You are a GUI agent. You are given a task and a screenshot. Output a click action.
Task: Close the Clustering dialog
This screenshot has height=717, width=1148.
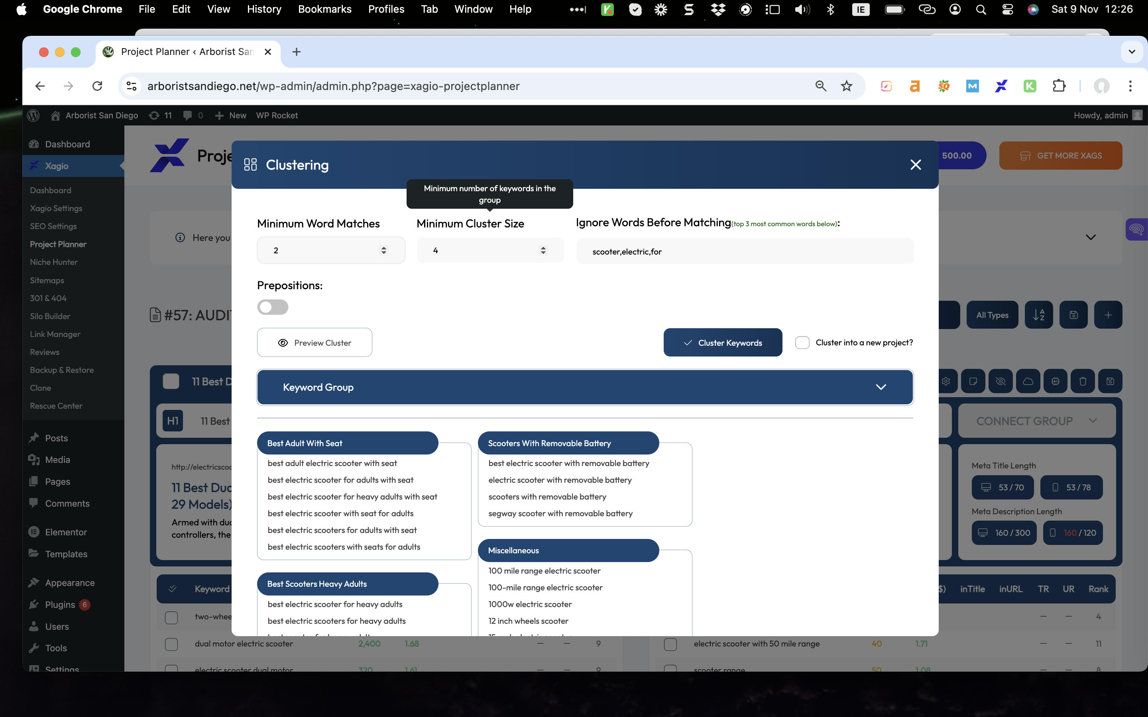(916, 165)
